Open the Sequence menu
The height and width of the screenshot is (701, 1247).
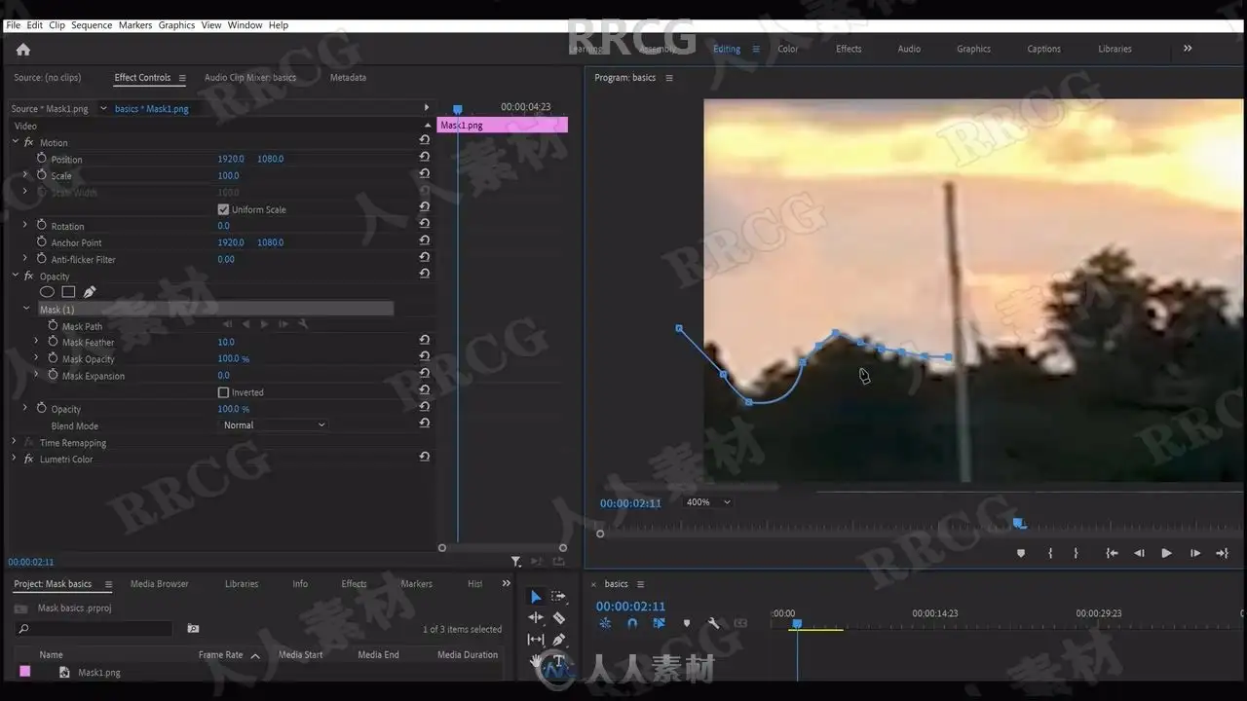tap(92, 25)
